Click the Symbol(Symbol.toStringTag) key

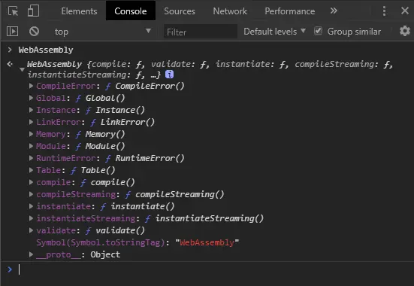101,242
